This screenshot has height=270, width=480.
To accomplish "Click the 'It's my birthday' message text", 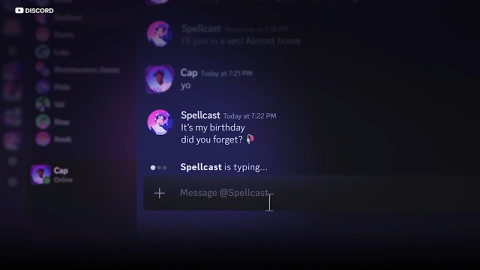I will point(213,128).
